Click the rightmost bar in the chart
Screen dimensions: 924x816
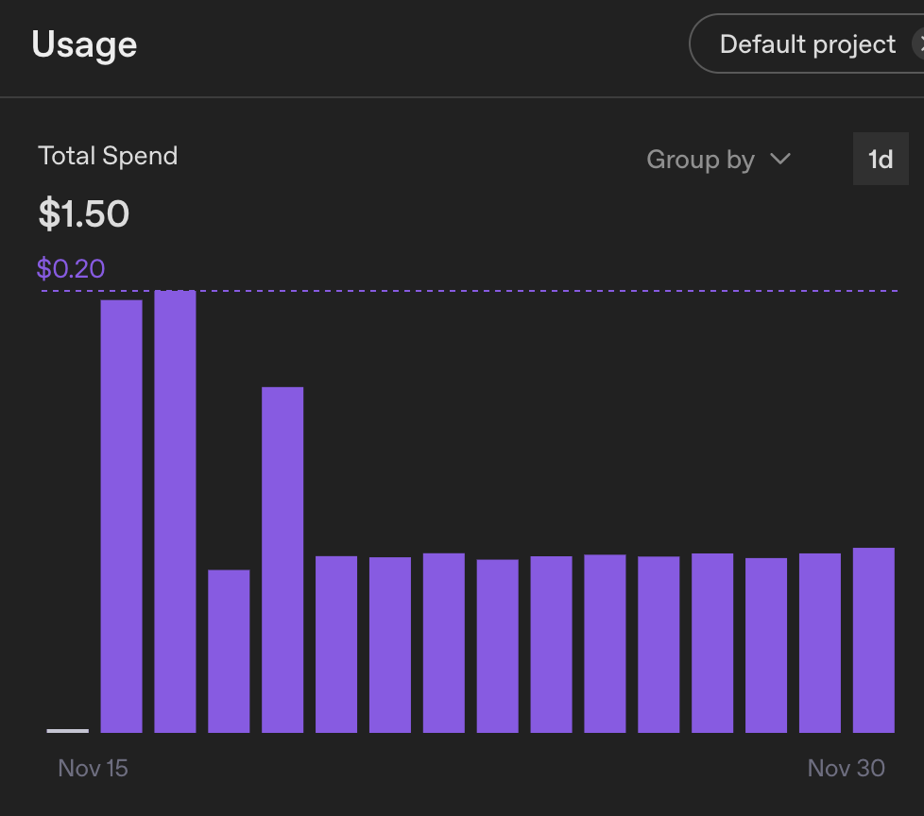point(873,639)
